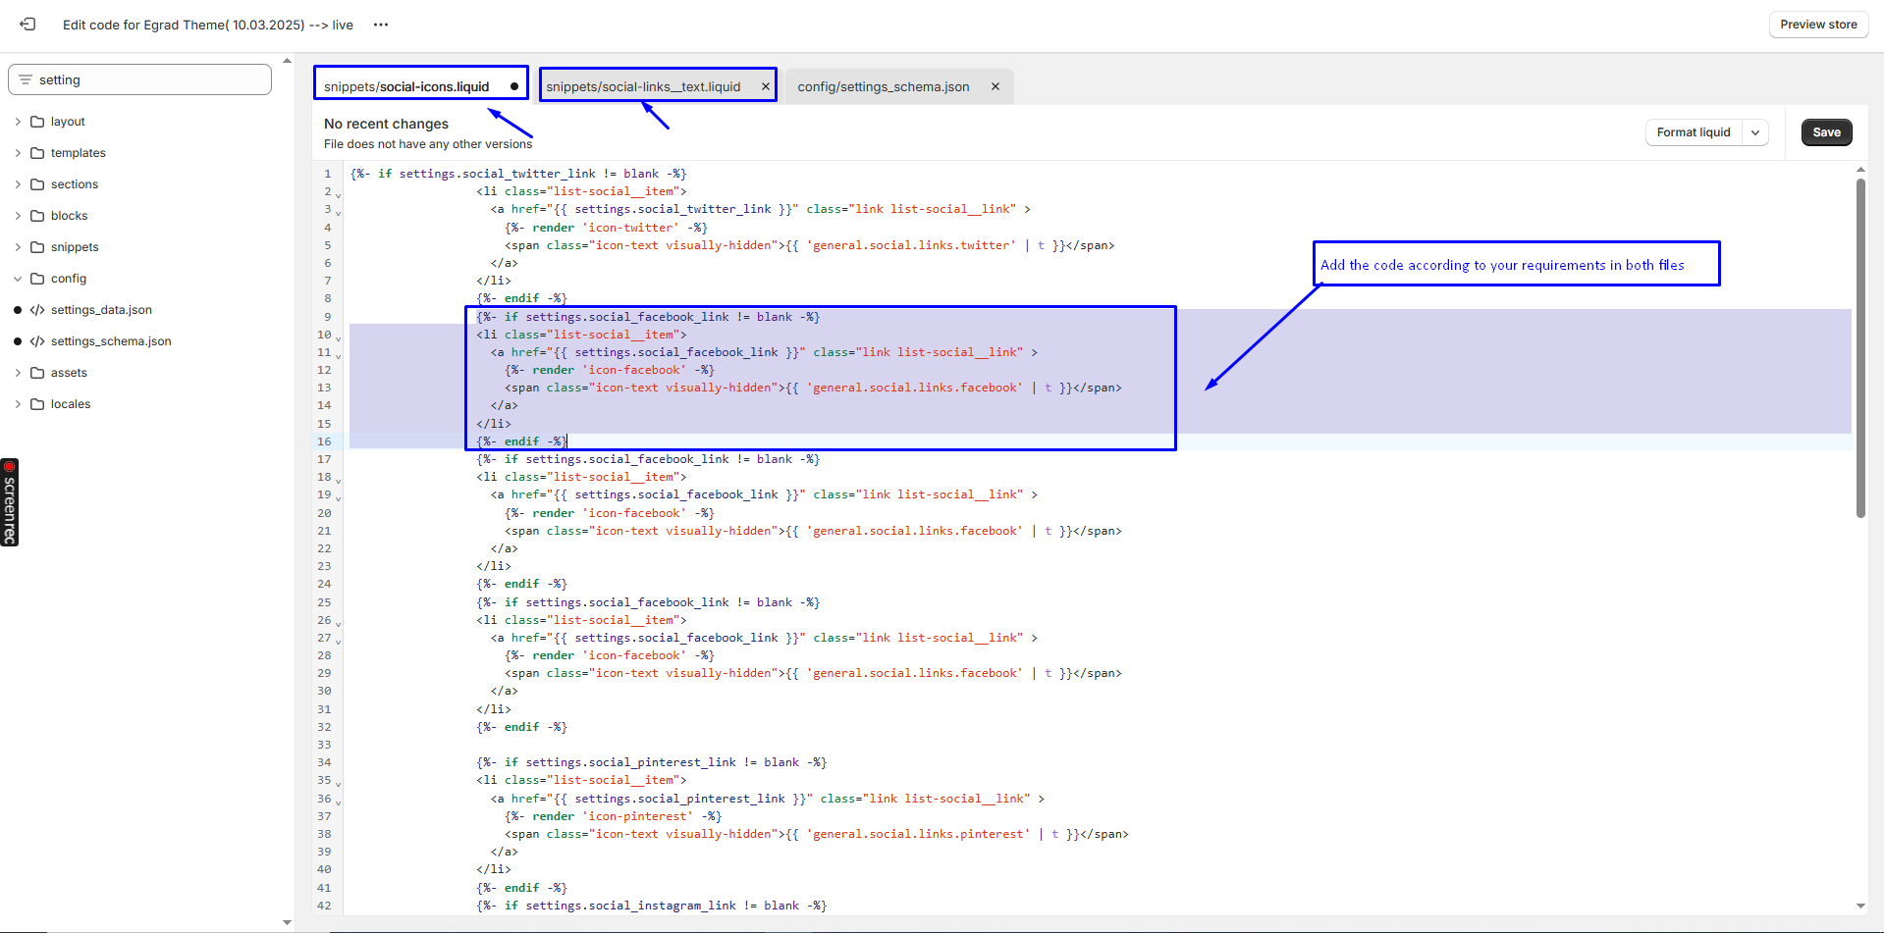This screenshot has height=933, width=1884.
Task: Click the Preview store button
Action: (1818, 25)
